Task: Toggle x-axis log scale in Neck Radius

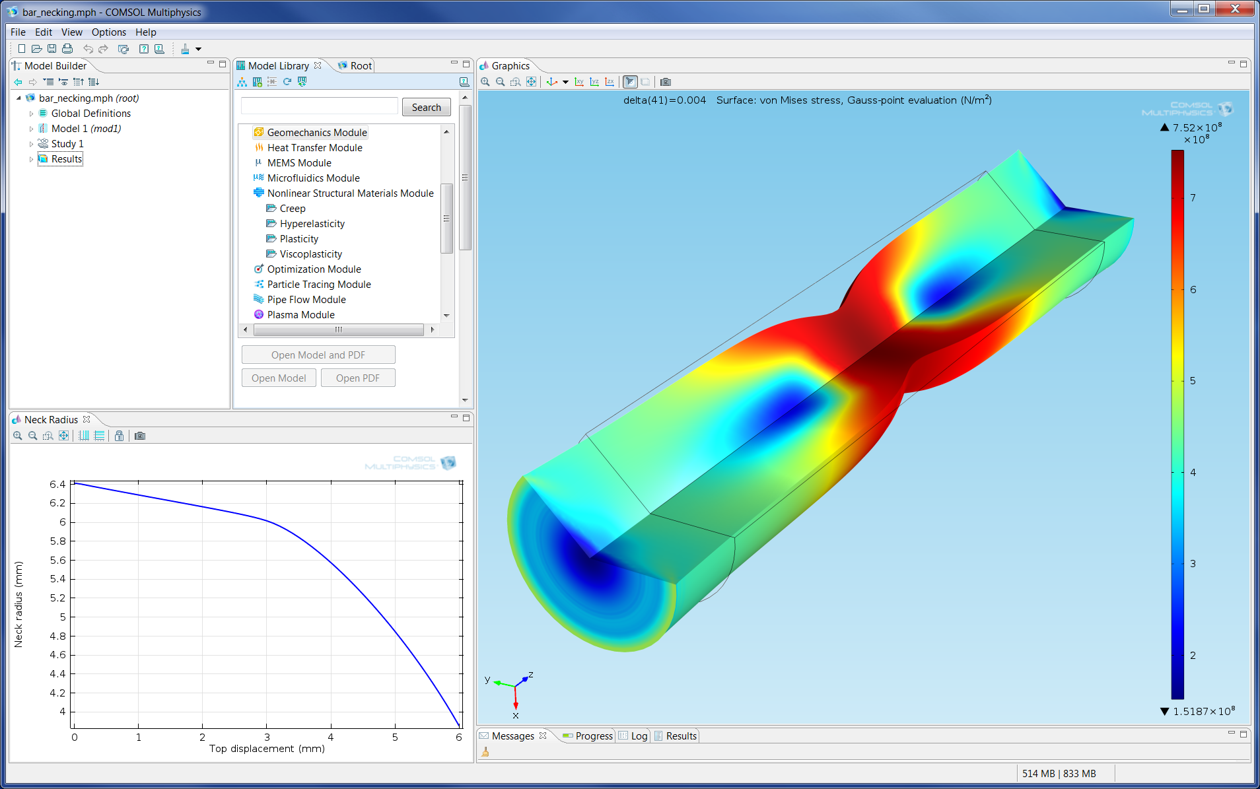Action: 84,436
